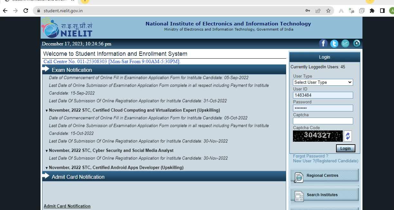Click the Twitter icon in the header
394x210 pixels.
click(334, 43)
